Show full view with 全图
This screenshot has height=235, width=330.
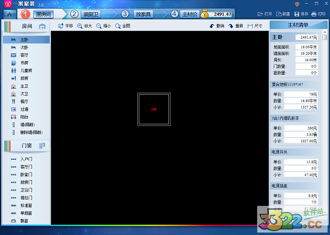click(x=123, y=26)
